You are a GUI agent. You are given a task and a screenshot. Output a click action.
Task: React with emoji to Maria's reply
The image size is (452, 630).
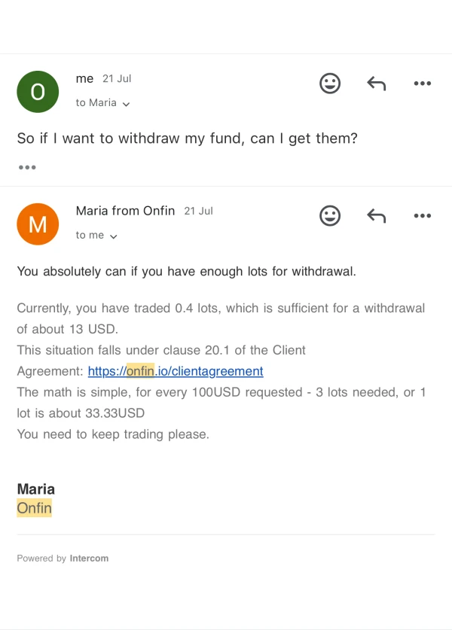pos(330,216)
